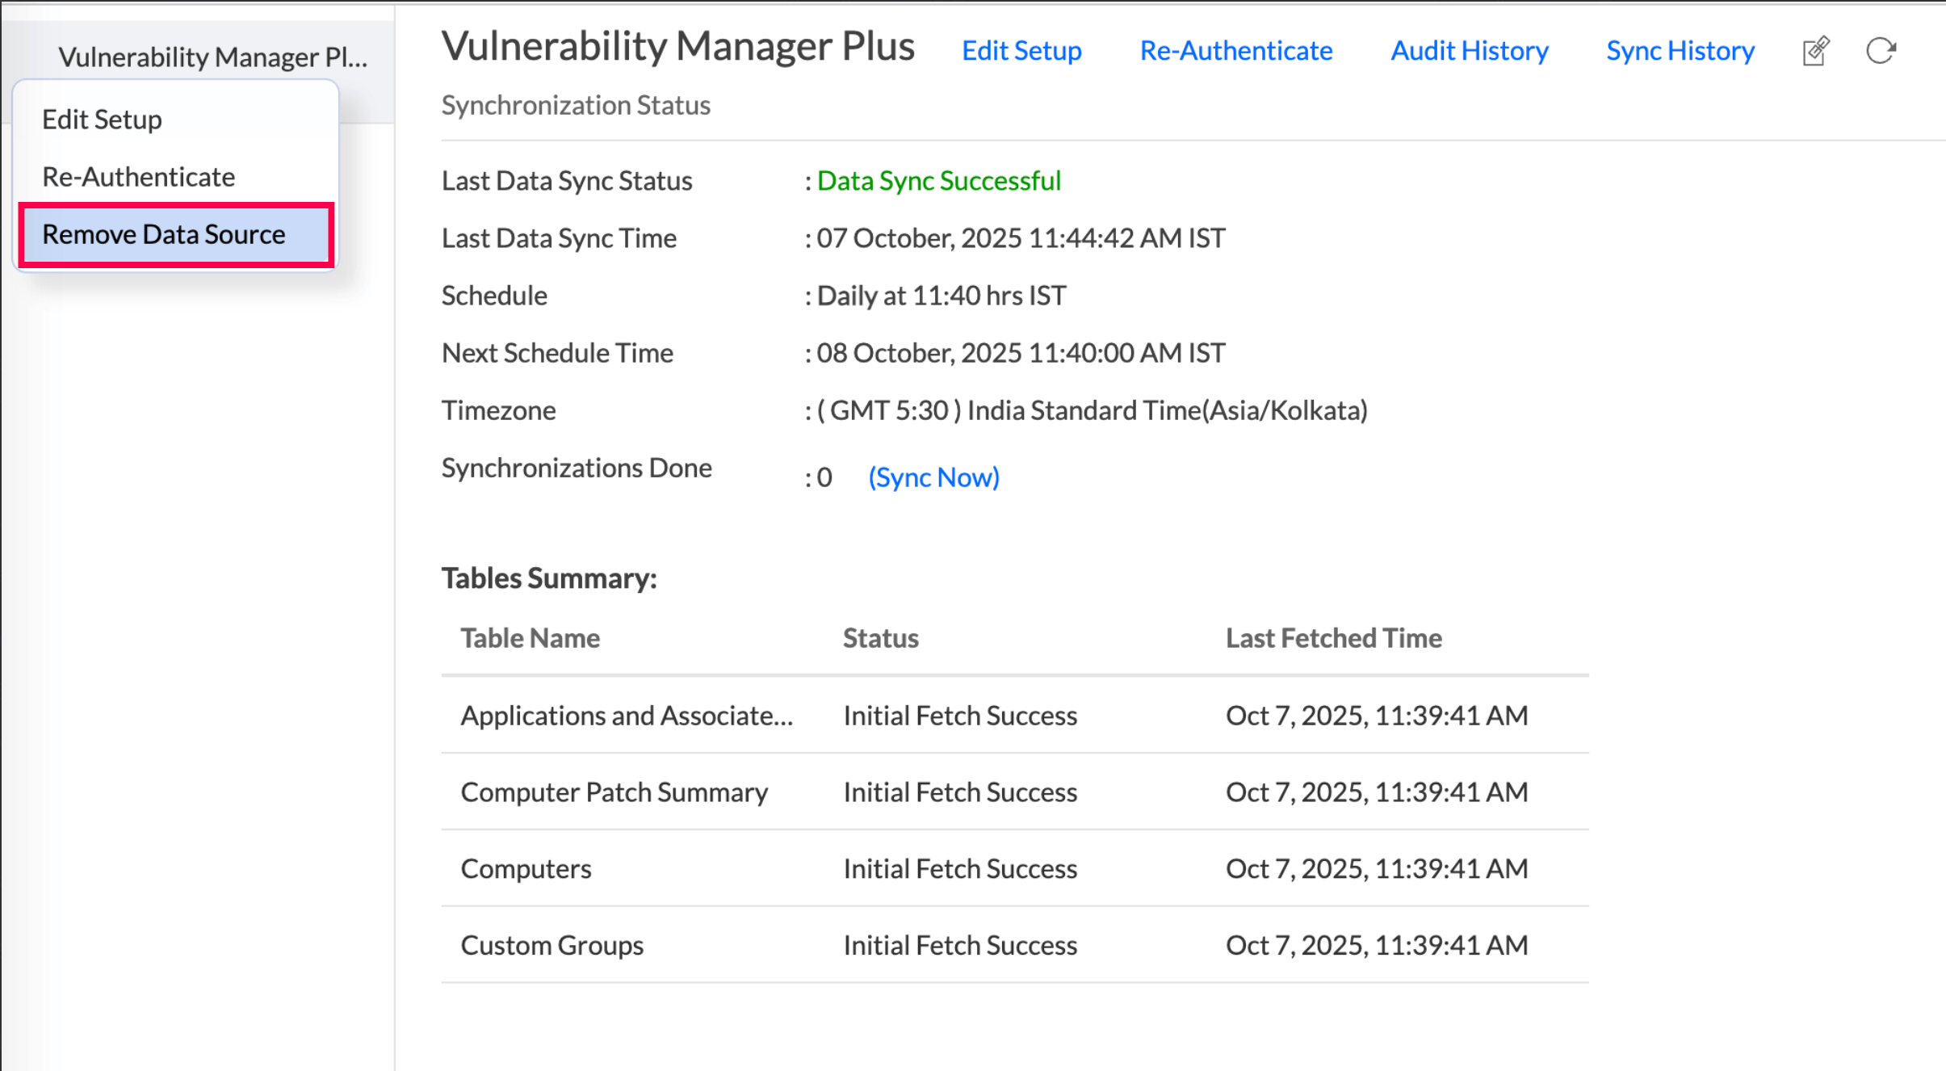The height and width of the screenshot is (1071, 1946).
Task: Click the Applications and Associate... table row
Action: [x=627, y=716]
